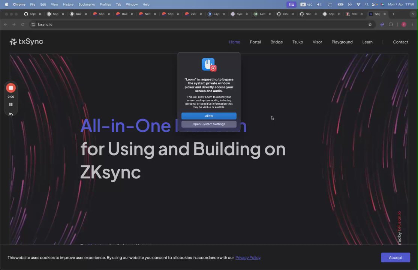Click the Loom screen recording permission icon

209,64
